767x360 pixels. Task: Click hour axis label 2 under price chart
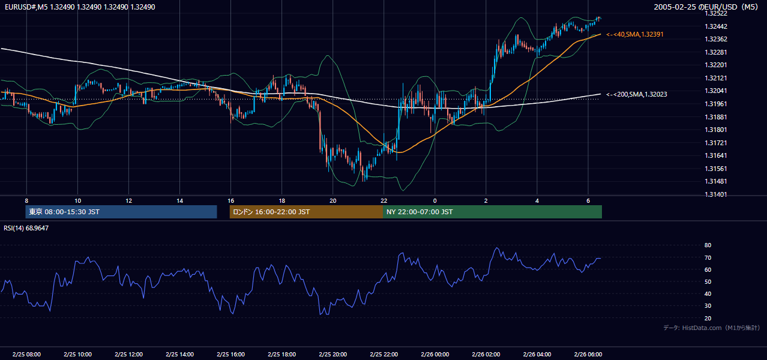click(486, 200)
